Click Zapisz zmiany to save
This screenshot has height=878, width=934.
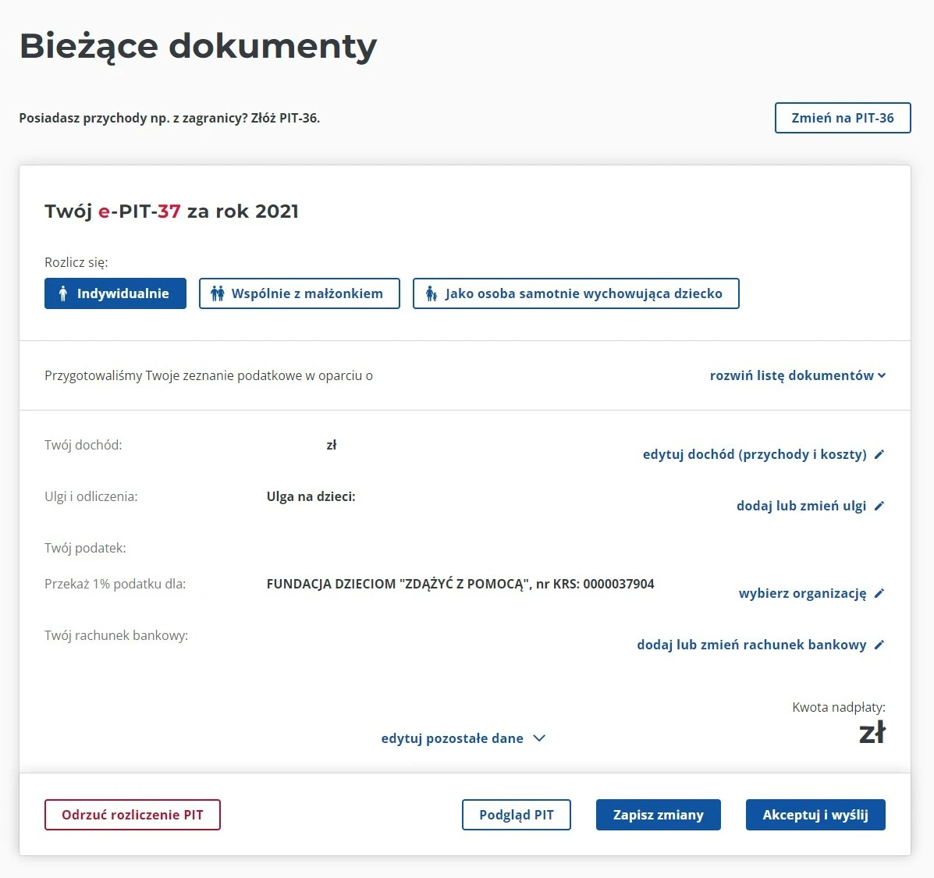pos(658,815)
